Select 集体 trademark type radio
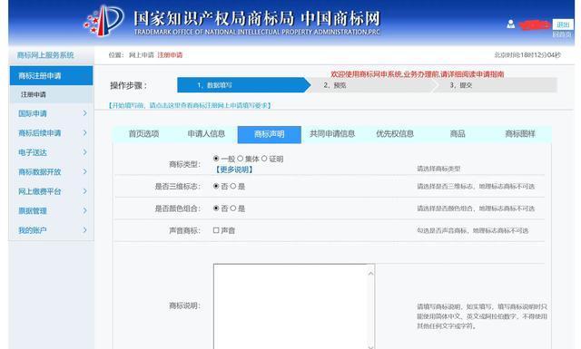This screenshot has height=349, width=581. click(x=240, y=159)
